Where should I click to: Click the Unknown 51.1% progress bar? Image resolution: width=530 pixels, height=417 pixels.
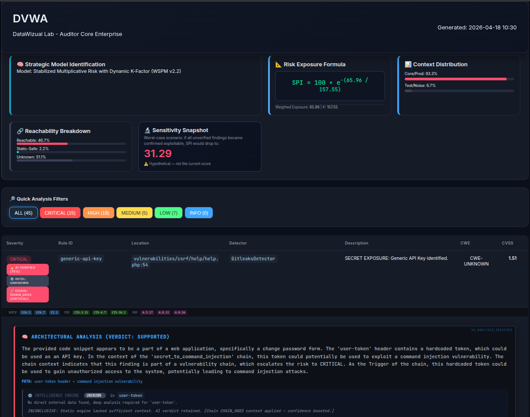[71, 160]
